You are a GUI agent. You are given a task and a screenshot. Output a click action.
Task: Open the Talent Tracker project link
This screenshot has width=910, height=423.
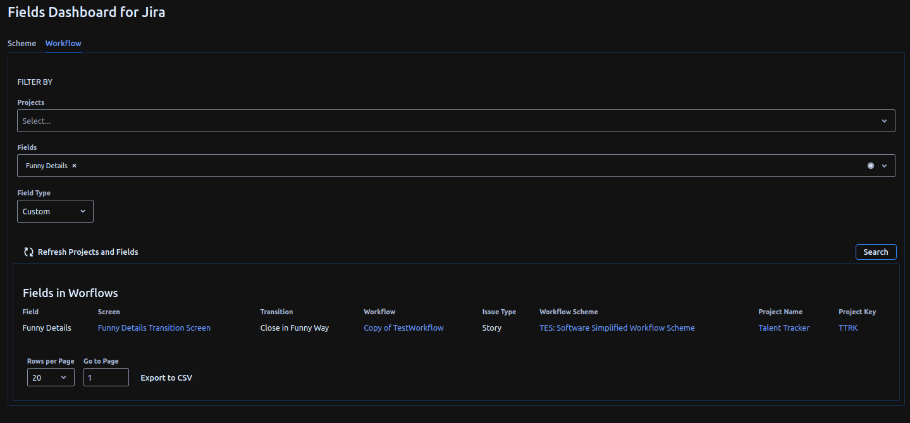(784, 328)
